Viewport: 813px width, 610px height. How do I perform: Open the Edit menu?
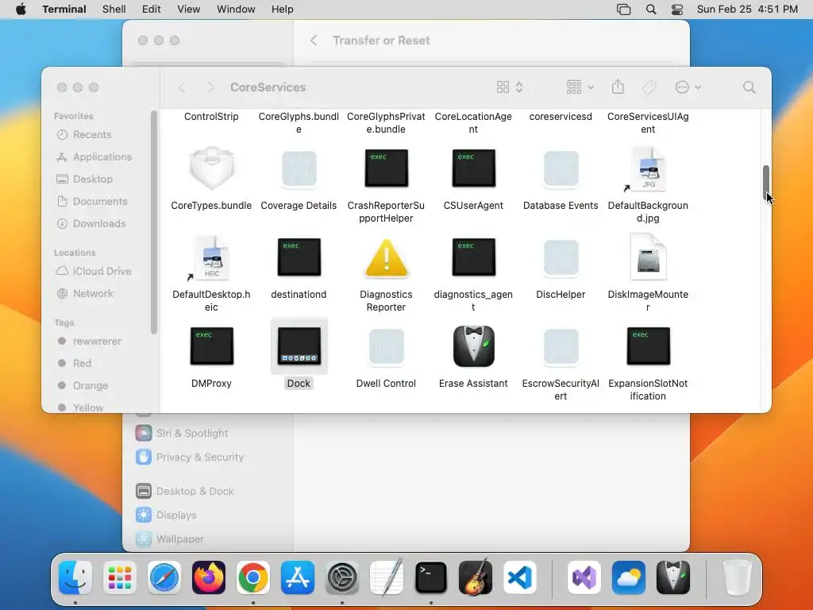coord(151,10)
